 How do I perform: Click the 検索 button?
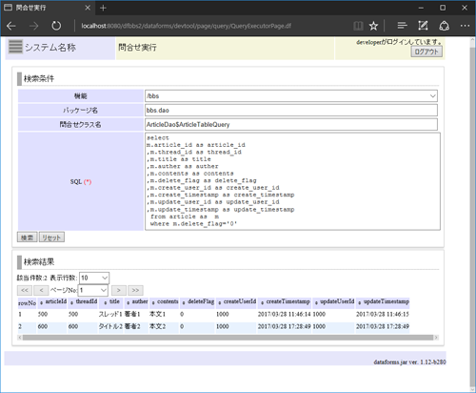click(27, 238)
